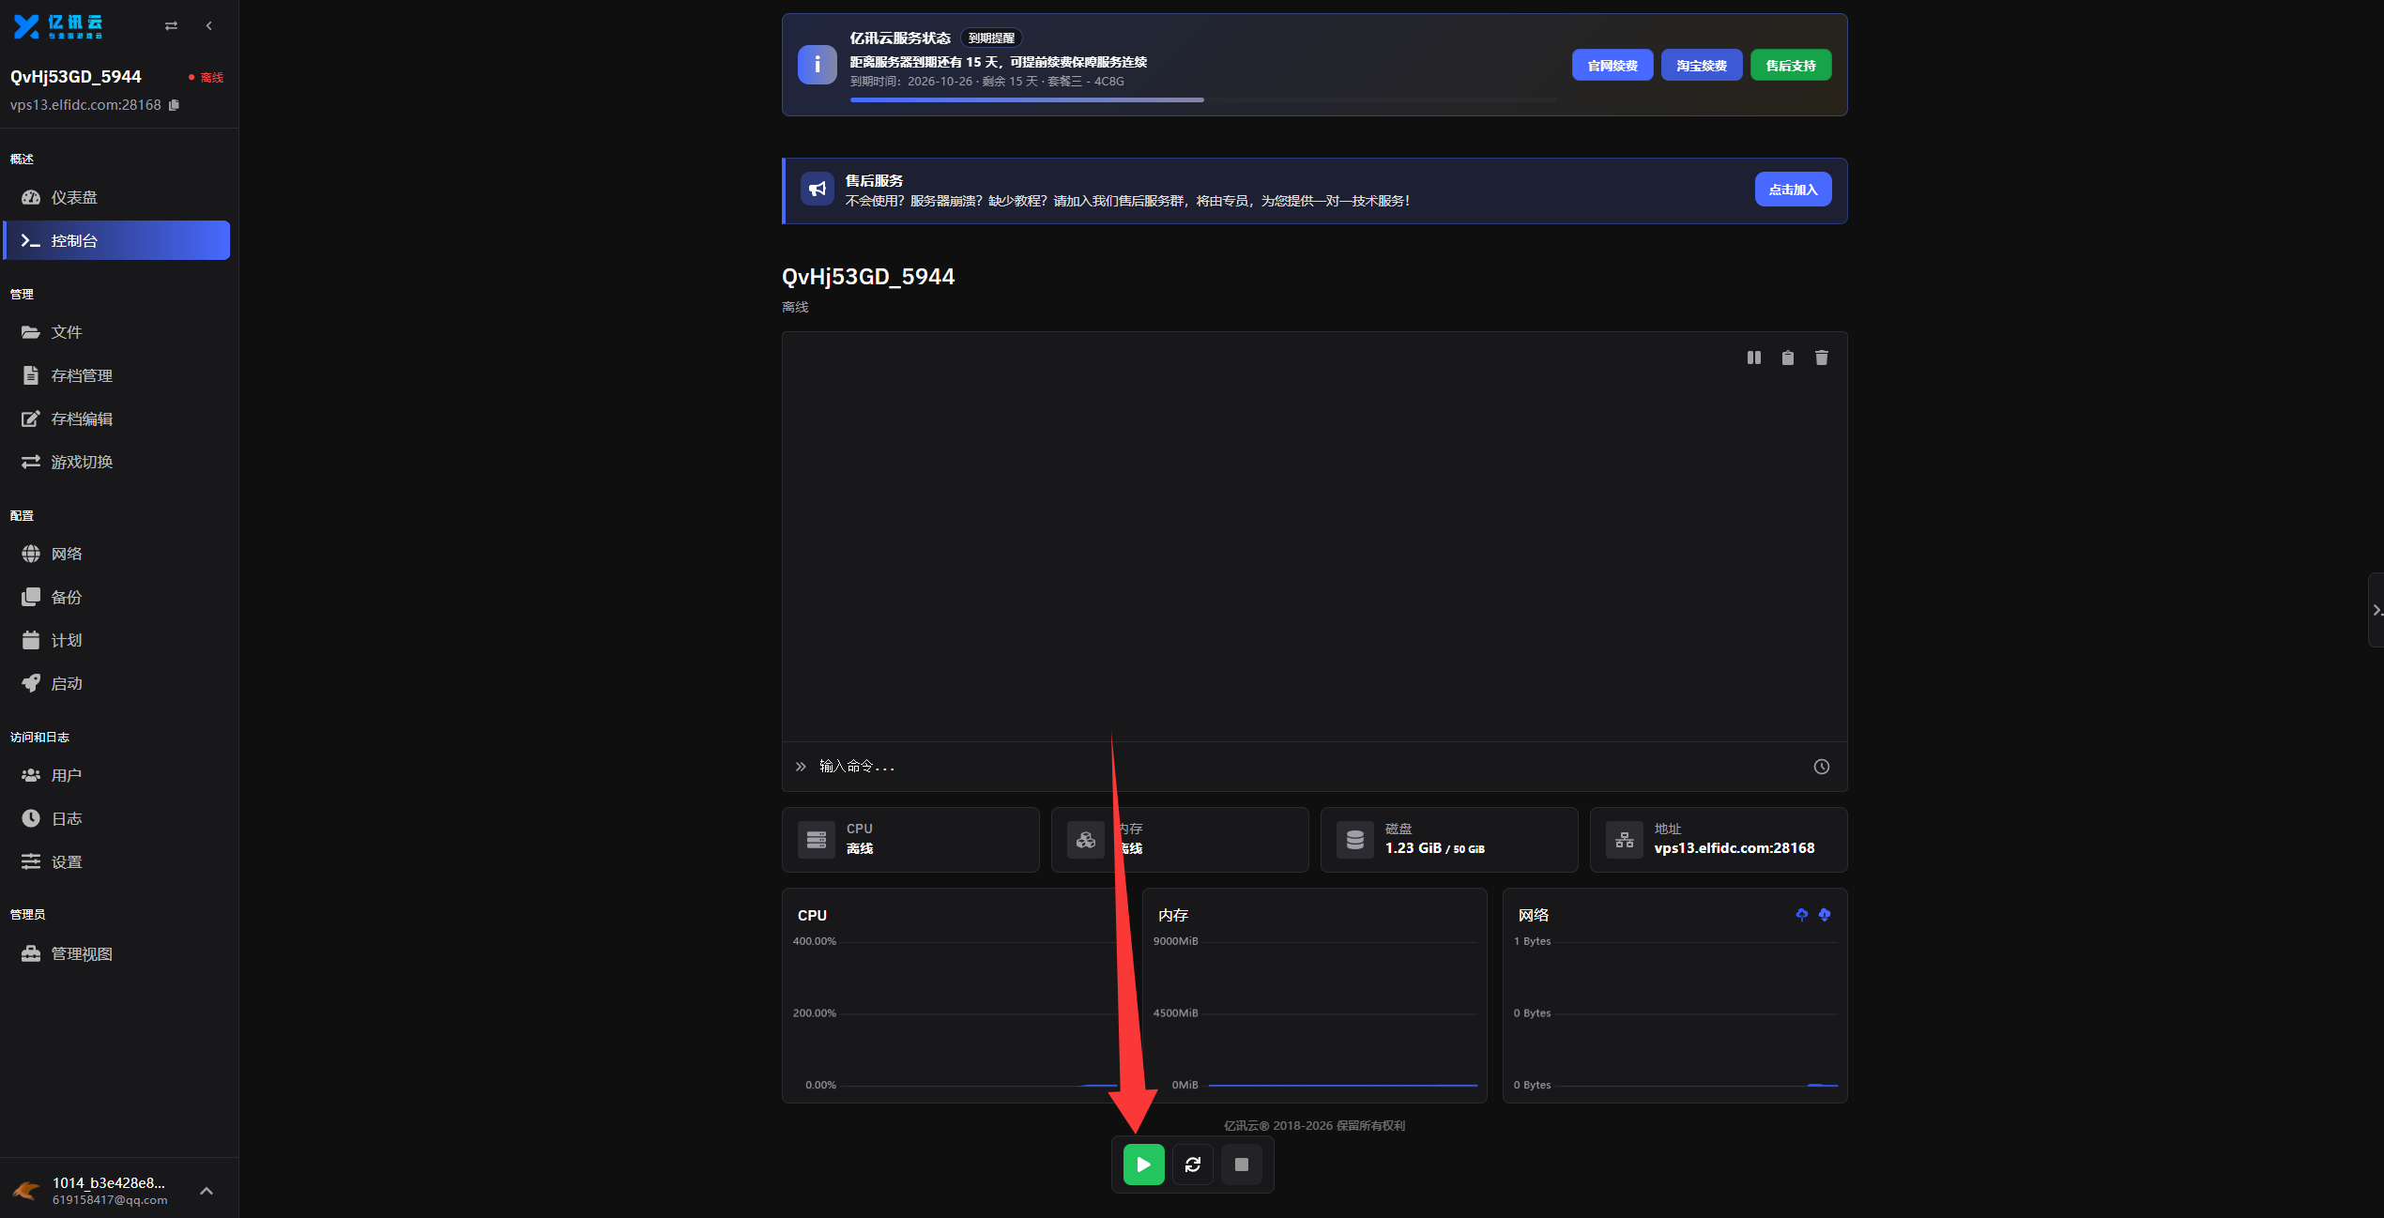Stop the server with the square icon

click(1241, 1165)
